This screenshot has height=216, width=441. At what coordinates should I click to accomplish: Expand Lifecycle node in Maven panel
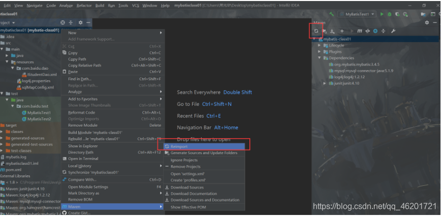click(x=320, y=45)
